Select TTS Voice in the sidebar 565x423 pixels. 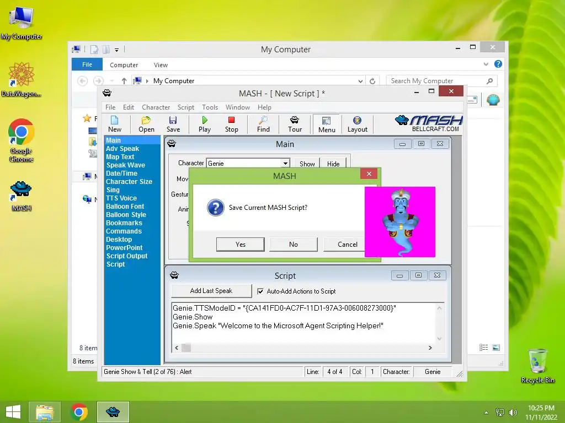click(x=121, y=198)
